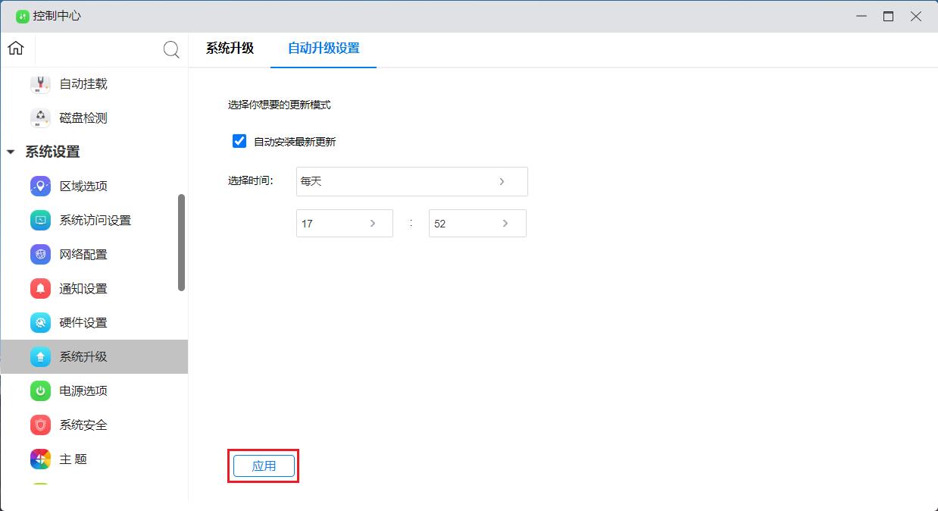Open the 区域选项 settings icon

click(x=39, y=186)
